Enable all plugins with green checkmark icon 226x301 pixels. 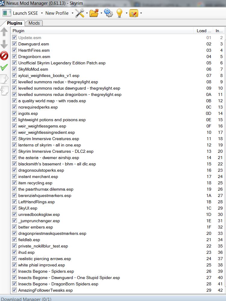[x=4, y=67]
